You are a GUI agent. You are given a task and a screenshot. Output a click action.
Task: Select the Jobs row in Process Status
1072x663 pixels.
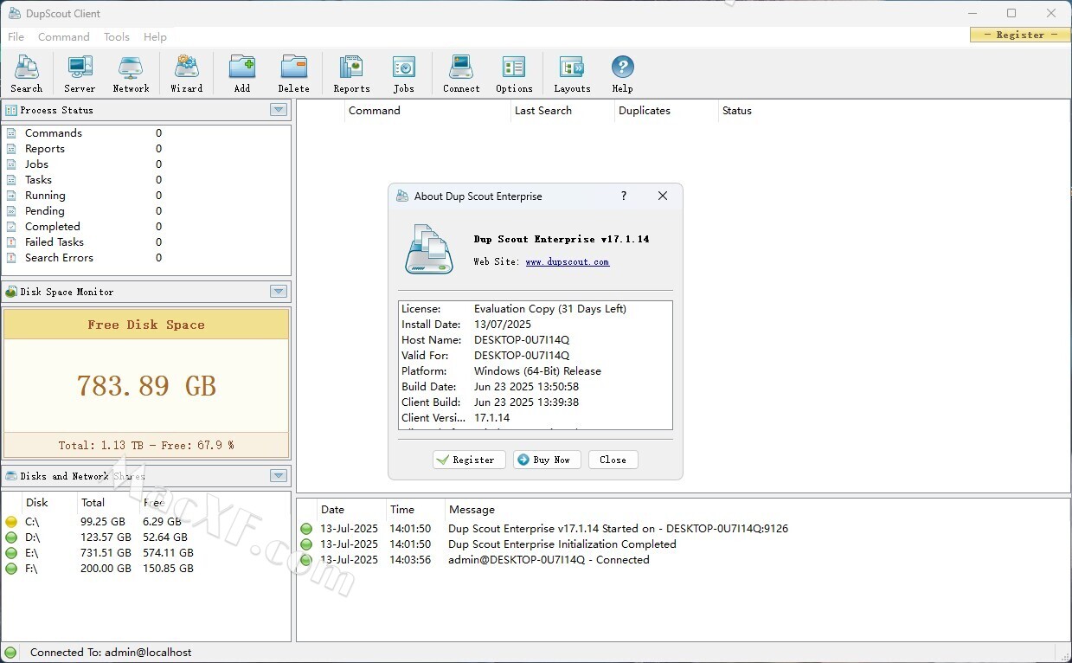pos(147,164)
